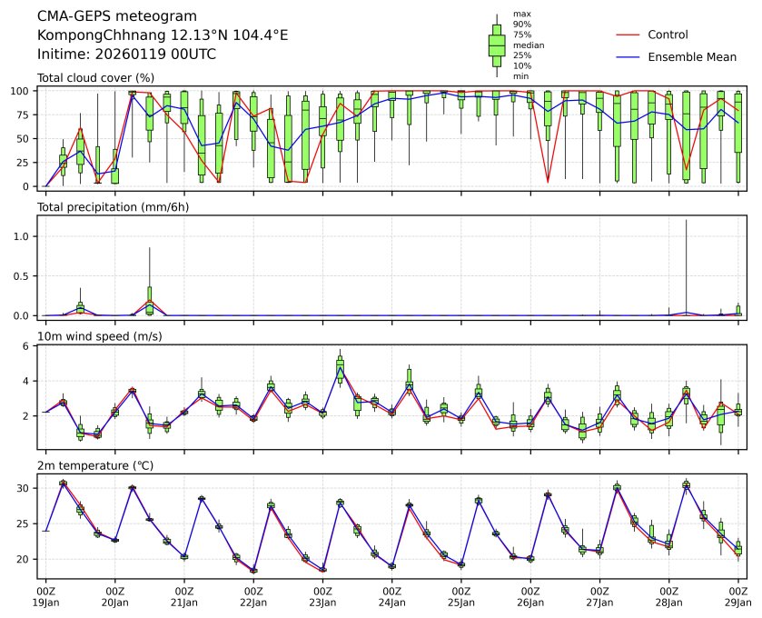Click the 00Z 29Jan time axis label

tap(737, 596)
